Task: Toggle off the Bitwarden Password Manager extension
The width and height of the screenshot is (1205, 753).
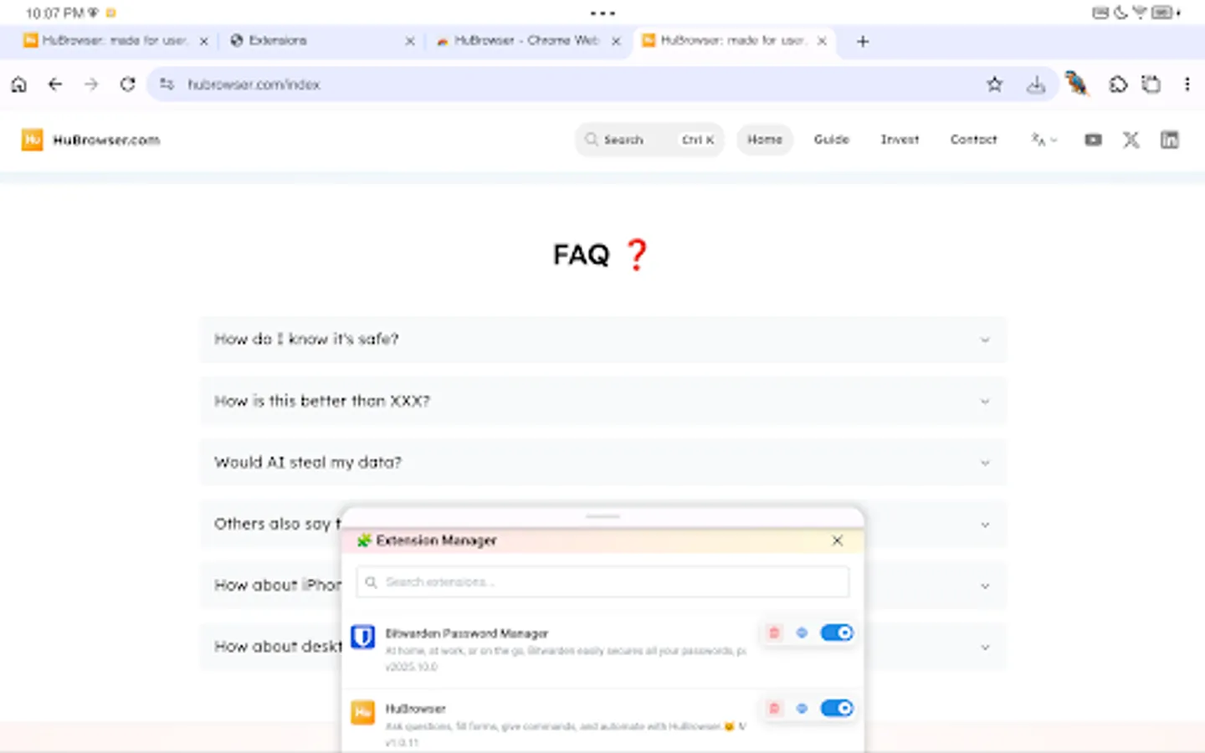Action: (836, 633)
